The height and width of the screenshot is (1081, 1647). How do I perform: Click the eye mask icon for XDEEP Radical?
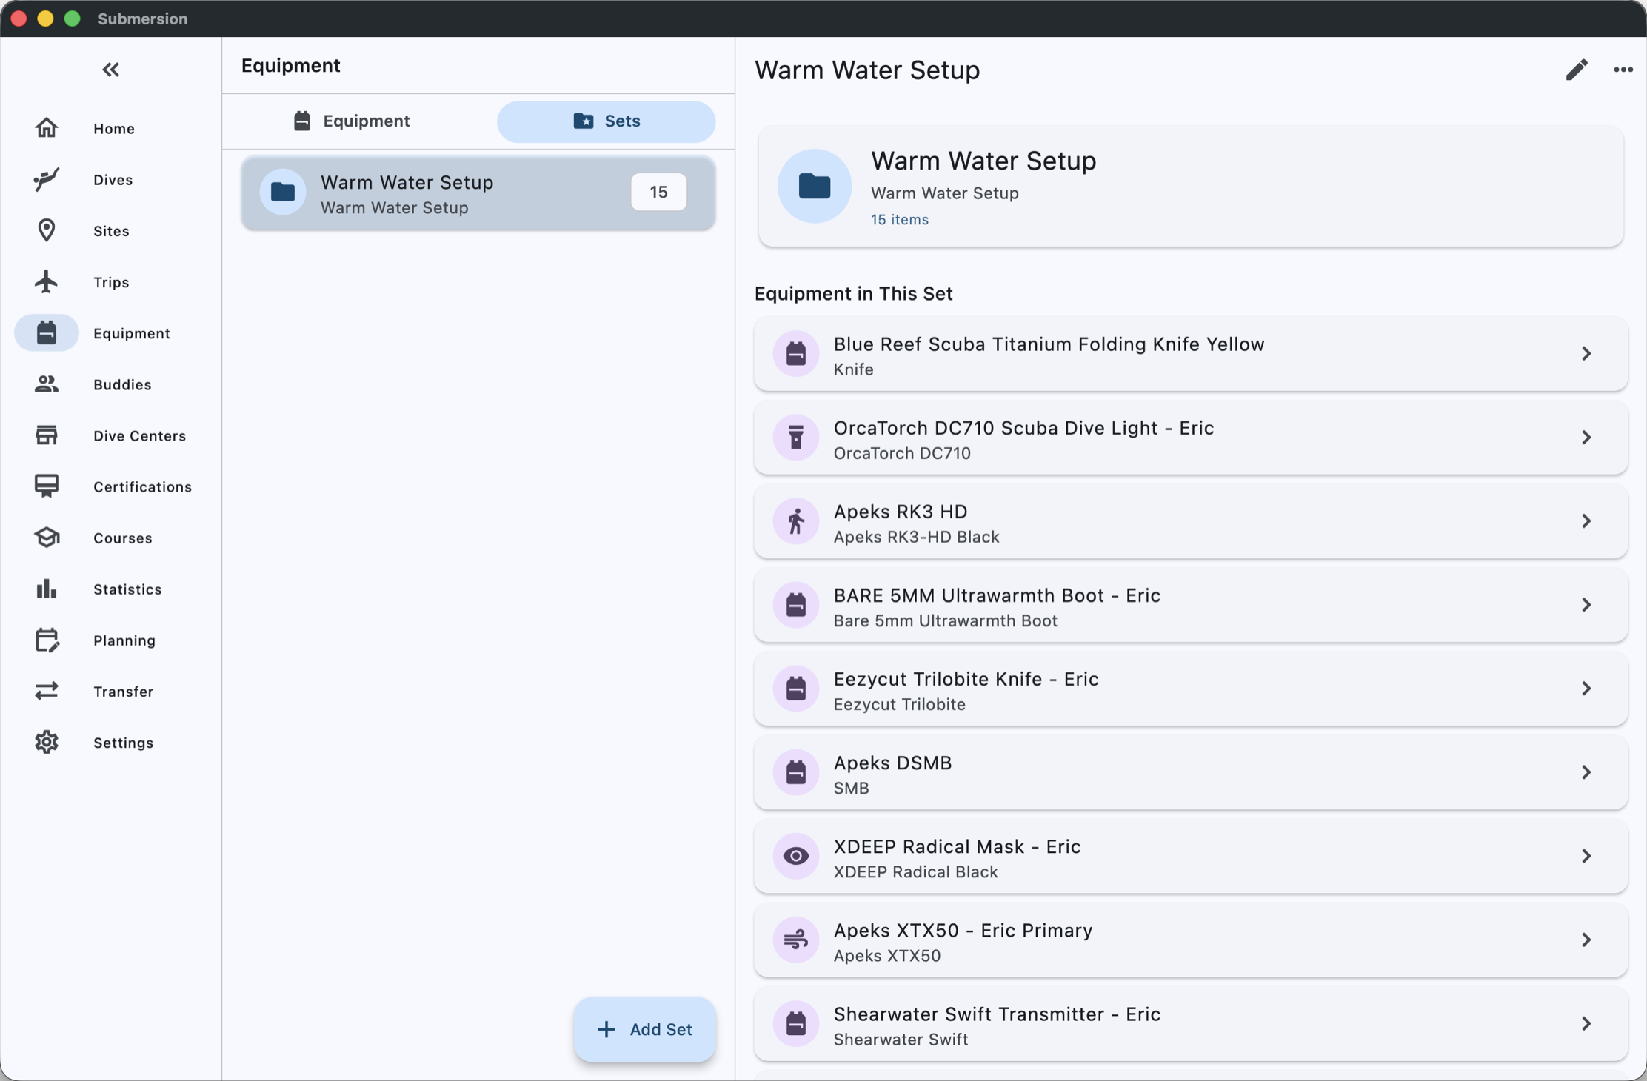796,856
